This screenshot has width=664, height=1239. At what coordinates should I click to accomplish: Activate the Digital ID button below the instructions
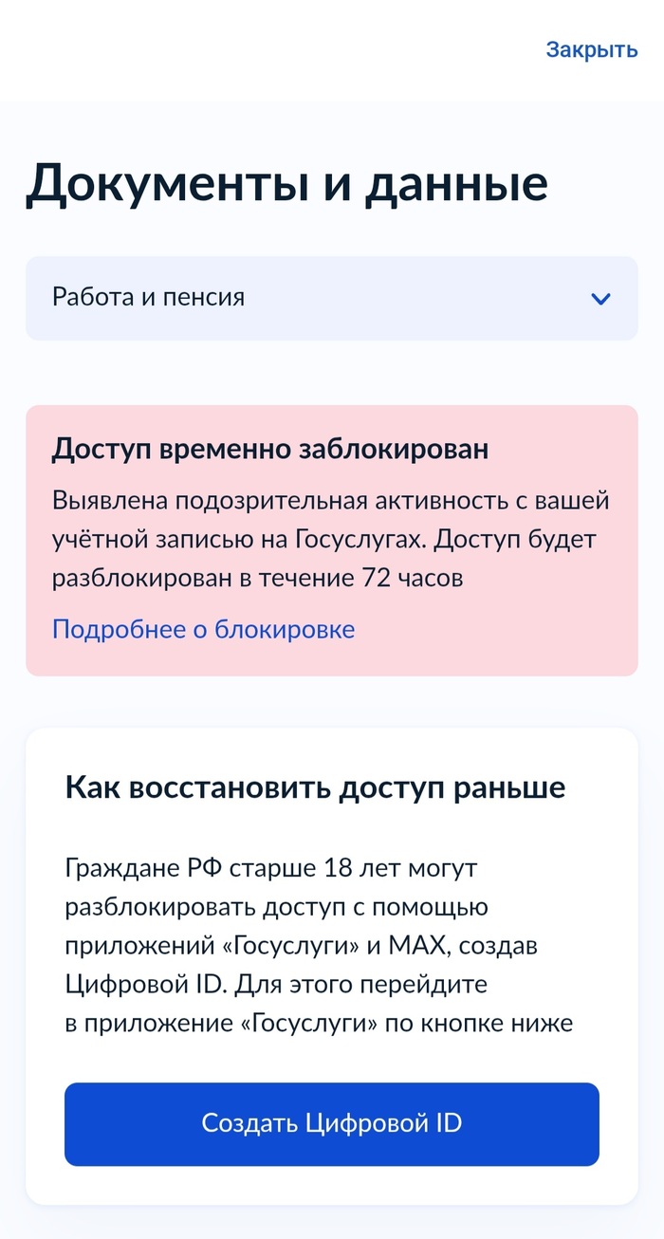coord(332,1123)
